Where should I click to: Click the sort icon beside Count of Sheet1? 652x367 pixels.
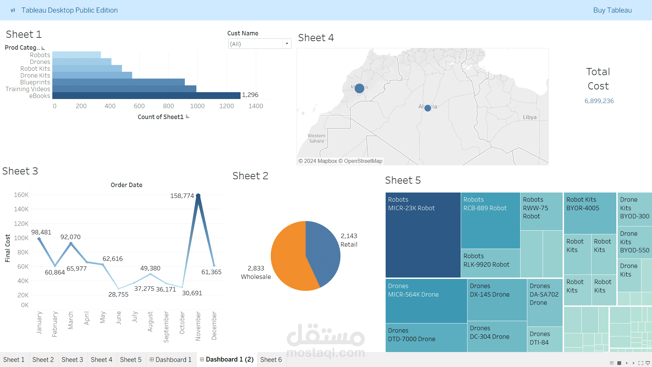click(x=187, y=117)
